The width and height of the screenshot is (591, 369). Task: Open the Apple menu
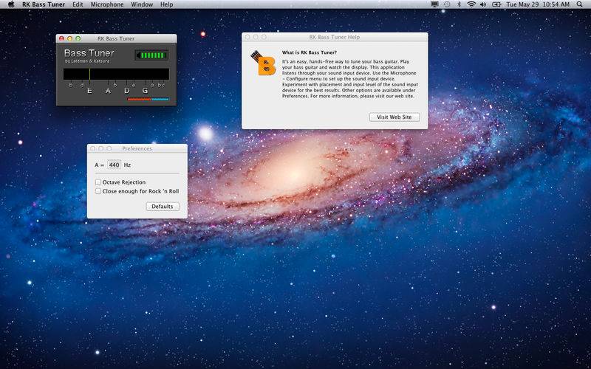point(10,4)
